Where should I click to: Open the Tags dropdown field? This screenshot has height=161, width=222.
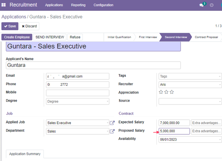(190, 76)
